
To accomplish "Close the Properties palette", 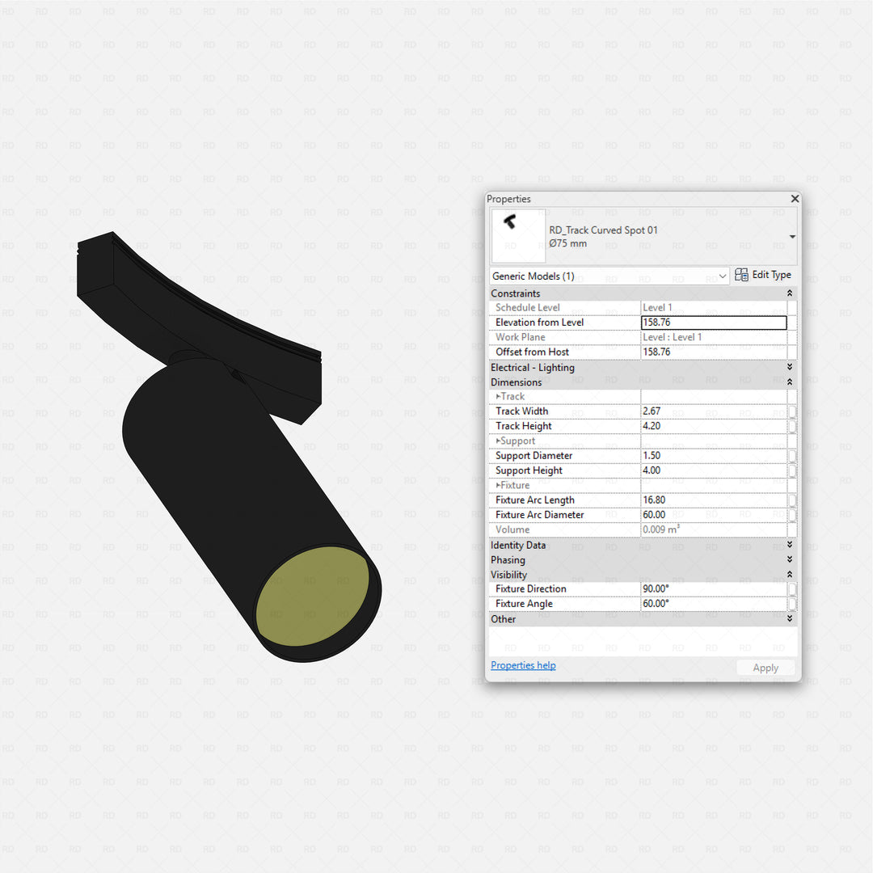I will point(795,198).
